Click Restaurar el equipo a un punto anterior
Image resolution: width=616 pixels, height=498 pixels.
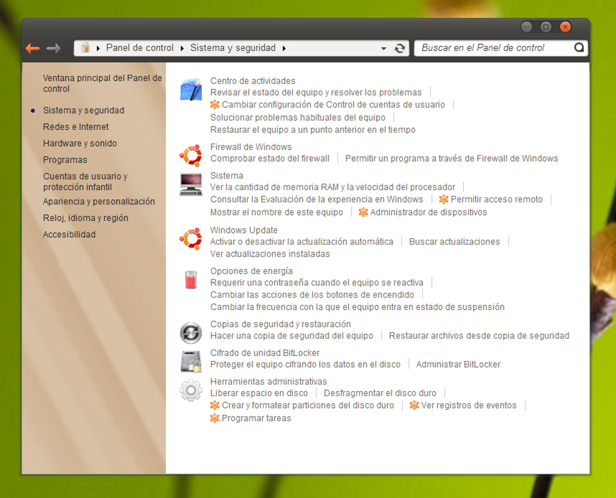tap(313, 130)
